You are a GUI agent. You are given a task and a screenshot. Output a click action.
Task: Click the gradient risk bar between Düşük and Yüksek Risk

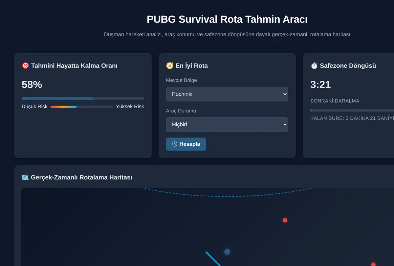(82, 107)
